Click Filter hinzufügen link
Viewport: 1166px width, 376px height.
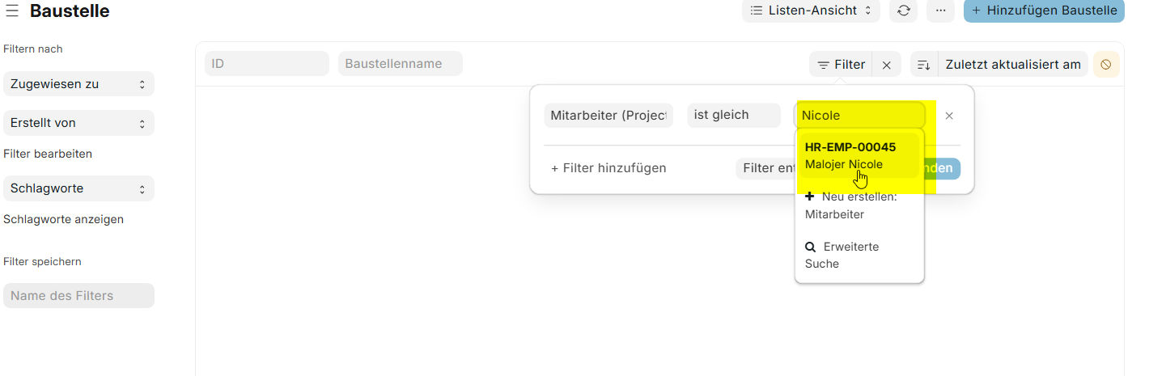(x=608, y=168)
